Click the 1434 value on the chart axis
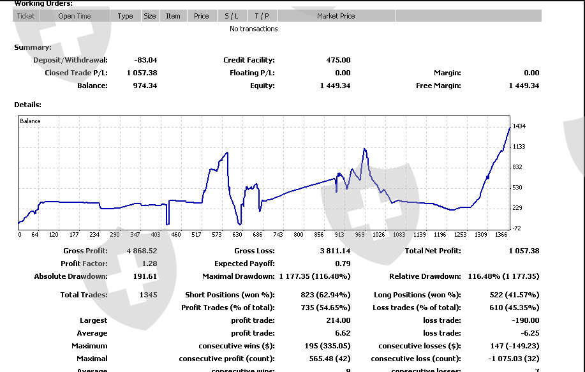 click(x=519, y=126)
